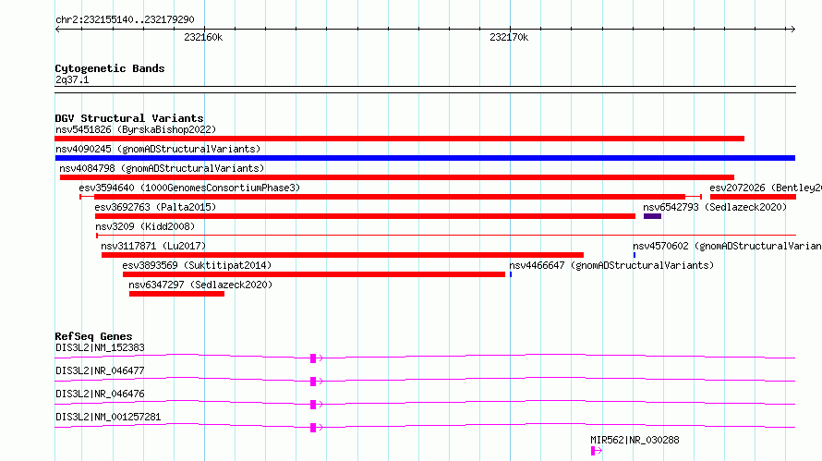Screen dimensions: 822x461
Task: Select the esv3692763 Palta2015 variant bar
Action: pyautogui.click(x=365, y=216)
